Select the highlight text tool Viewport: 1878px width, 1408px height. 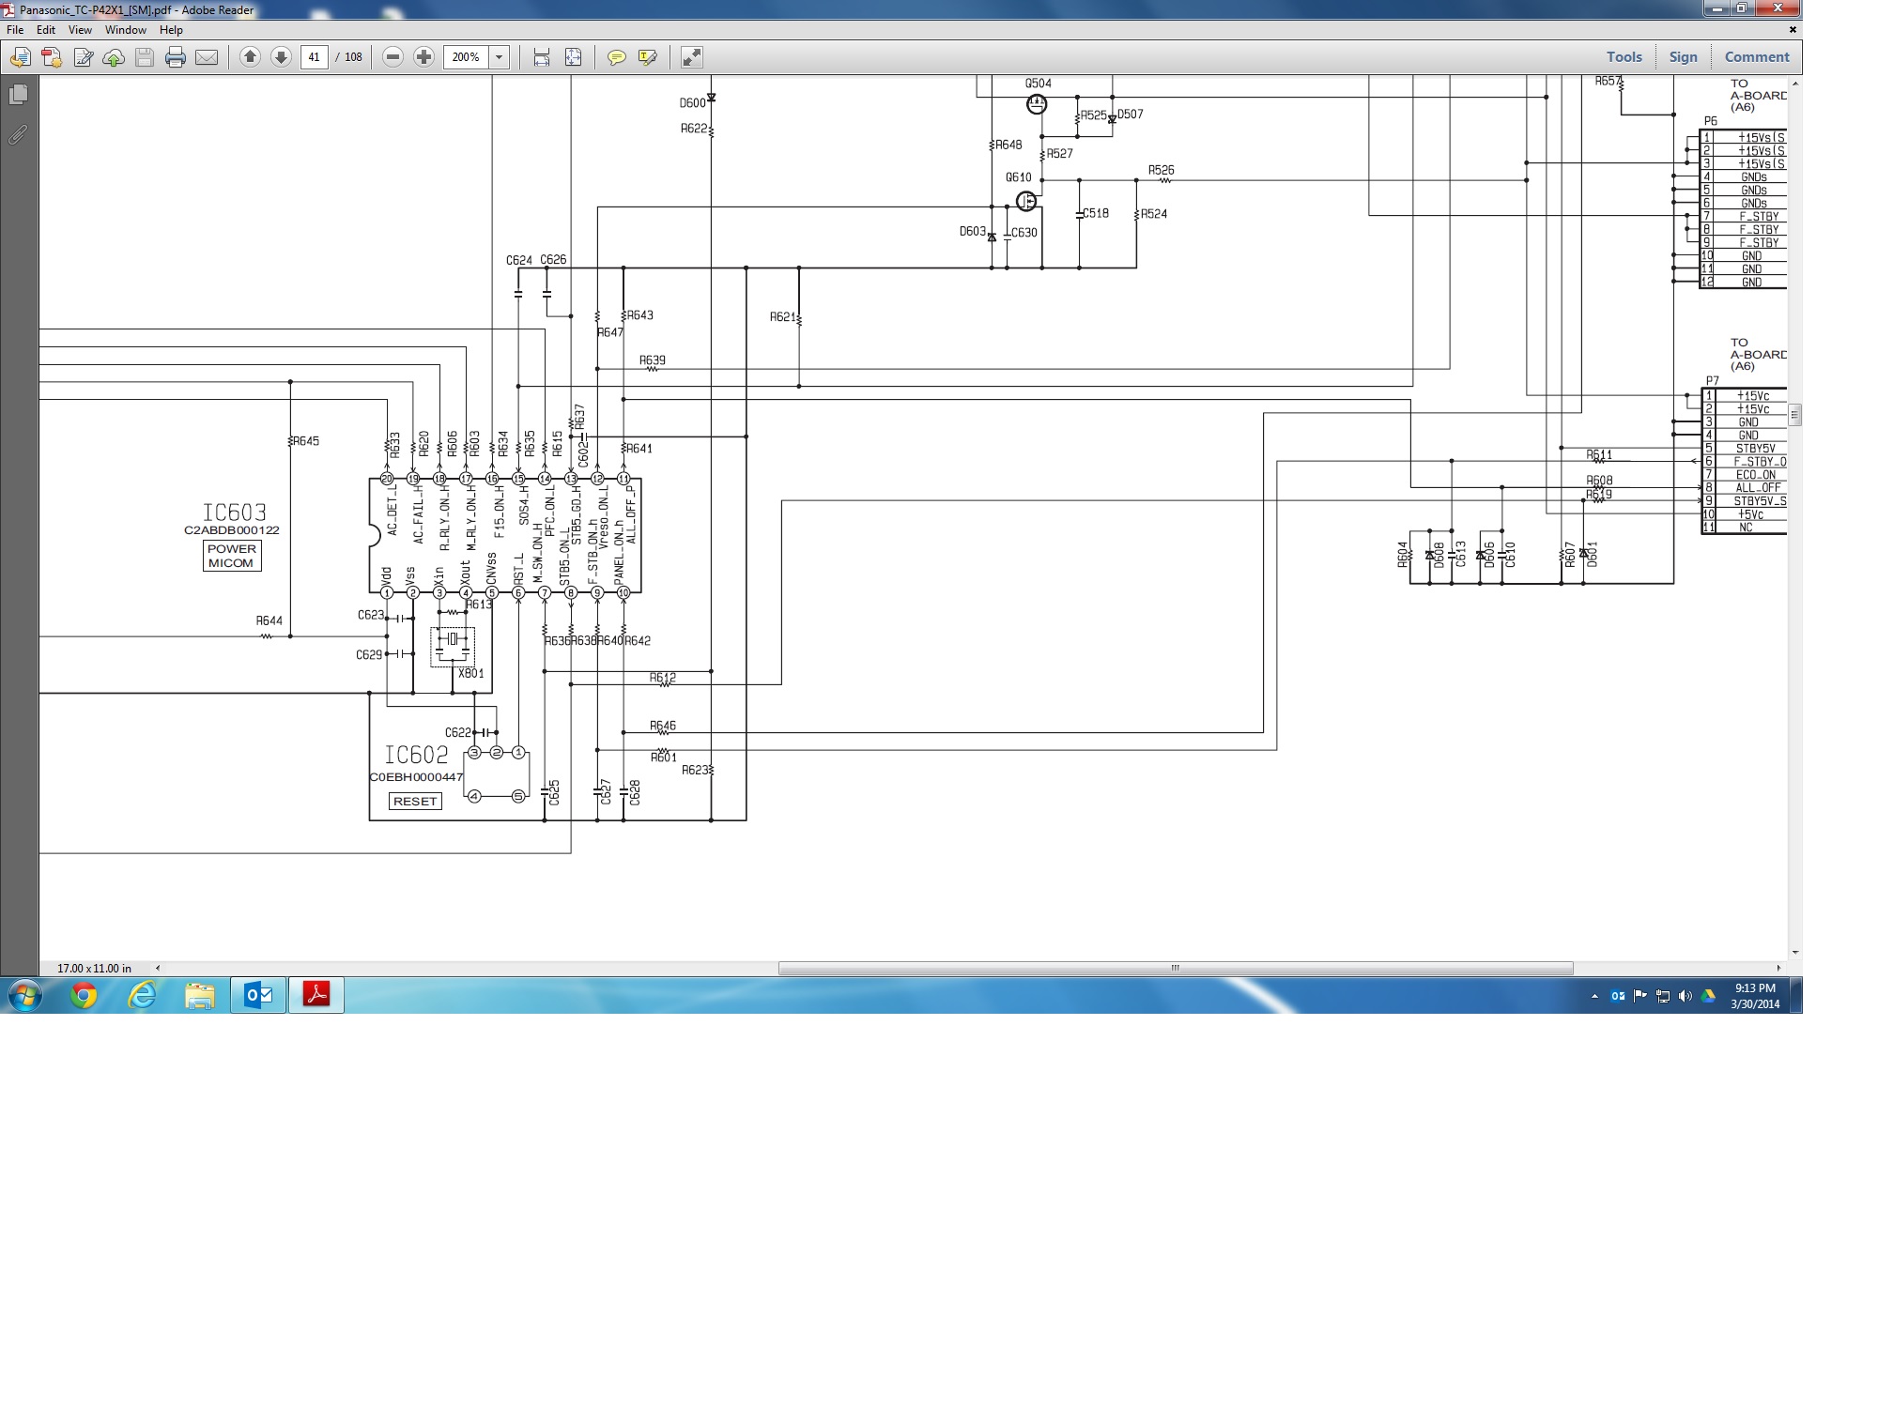point(648,57)
